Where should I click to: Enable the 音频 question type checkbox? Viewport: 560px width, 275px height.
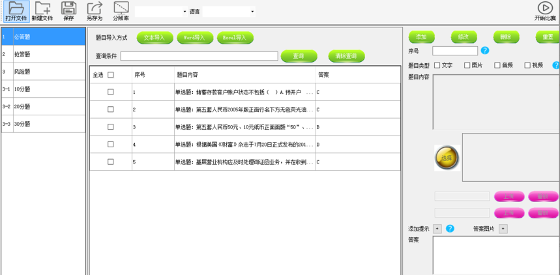497,65
